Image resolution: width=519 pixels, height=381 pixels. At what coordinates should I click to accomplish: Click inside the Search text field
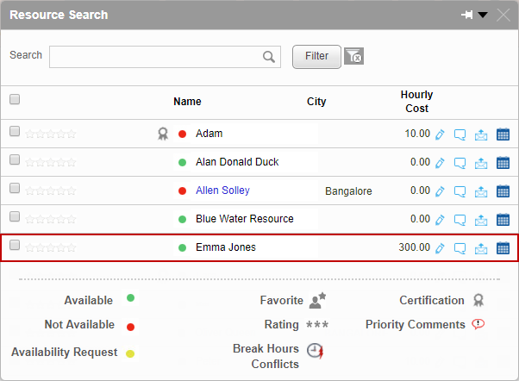[155, 57]
